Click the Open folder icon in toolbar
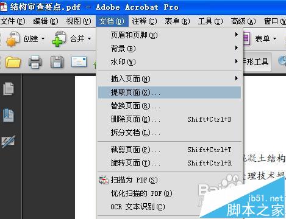286x219 pixels. pyautogui.click(x=13, y=62)
